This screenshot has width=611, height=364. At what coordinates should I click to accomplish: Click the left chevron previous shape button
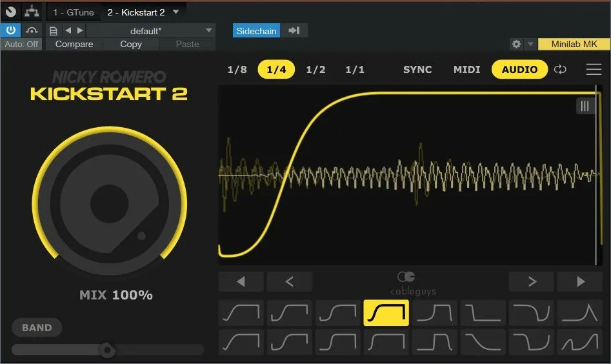(x=289, y=281)
